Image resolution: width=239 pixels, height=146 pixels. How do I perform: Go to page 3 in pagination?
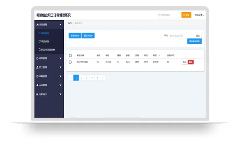click(87, 78)
